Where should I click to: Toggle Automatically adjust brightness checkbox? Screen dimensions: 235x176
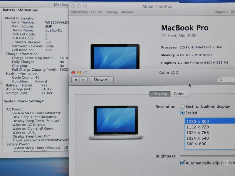point(182,163)
